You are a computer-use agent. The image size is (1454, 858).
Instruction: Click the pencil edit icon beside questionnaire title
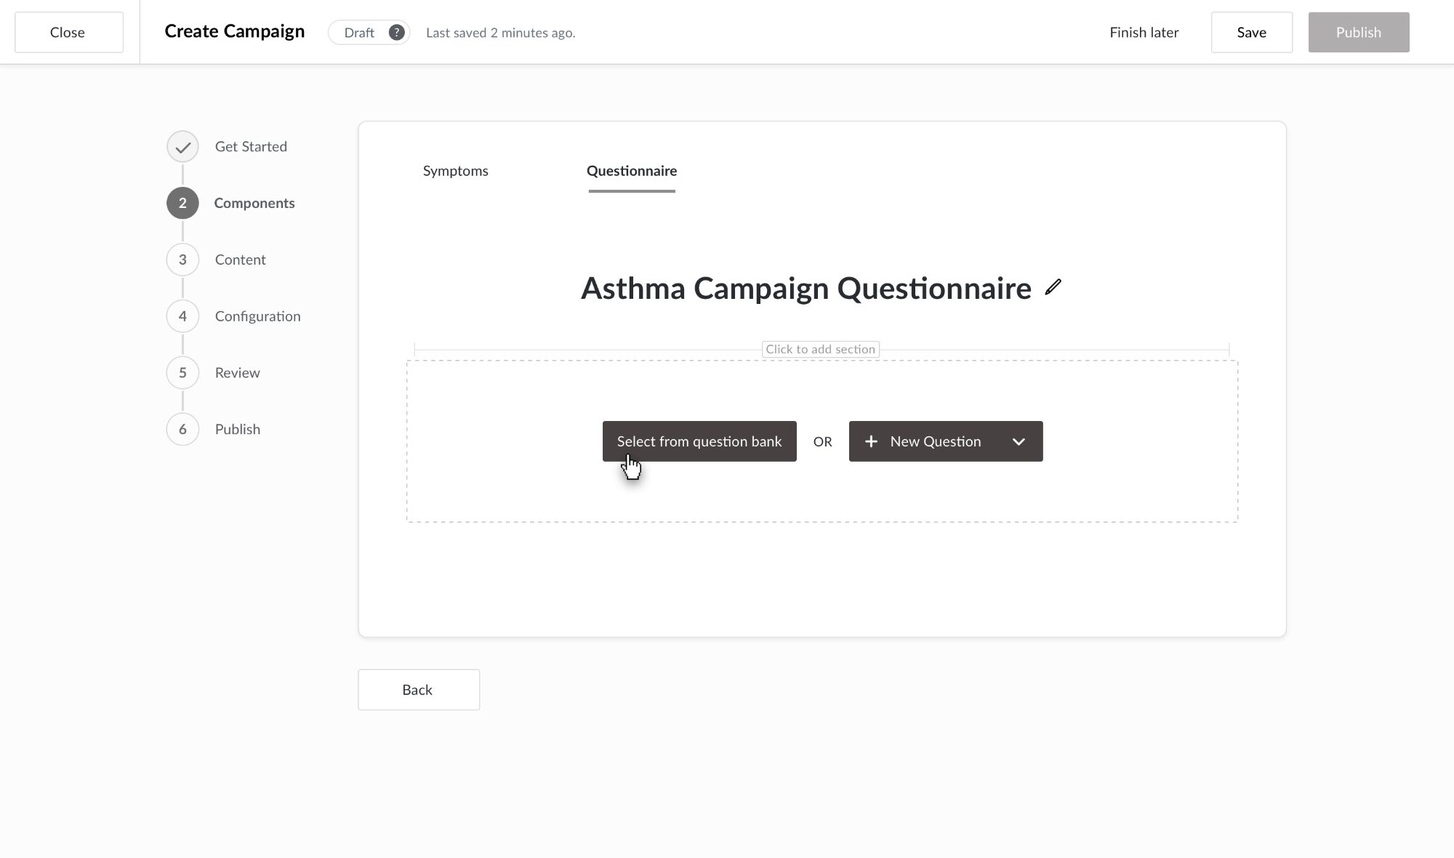[1053, 288]
